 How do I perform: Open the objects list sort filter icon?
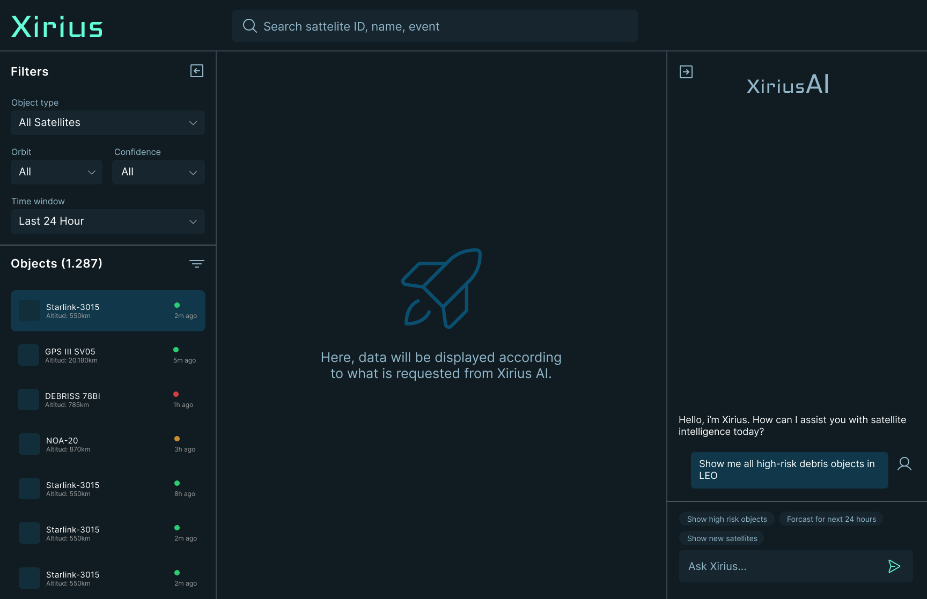[x=197, y=264]
